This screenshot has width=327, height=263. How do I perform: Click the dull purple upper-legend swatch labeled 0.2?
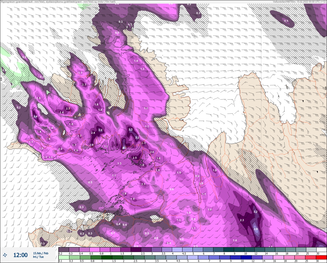(64, 249)
